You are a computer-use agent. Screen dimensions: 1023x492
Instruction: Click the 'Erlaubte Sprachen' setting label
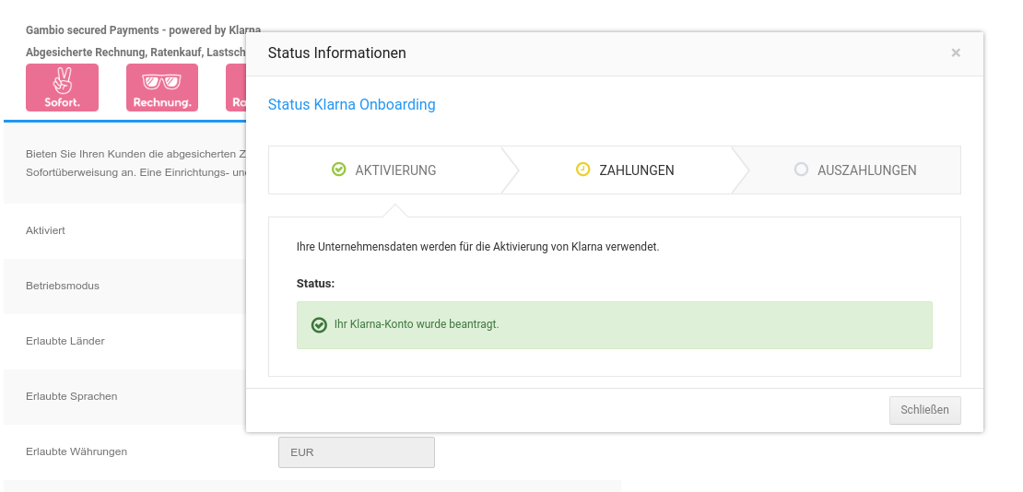click(x=72, y=397)
